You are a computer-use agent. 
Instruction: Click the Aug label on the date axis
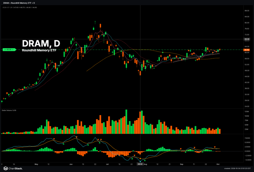(145, 164)
